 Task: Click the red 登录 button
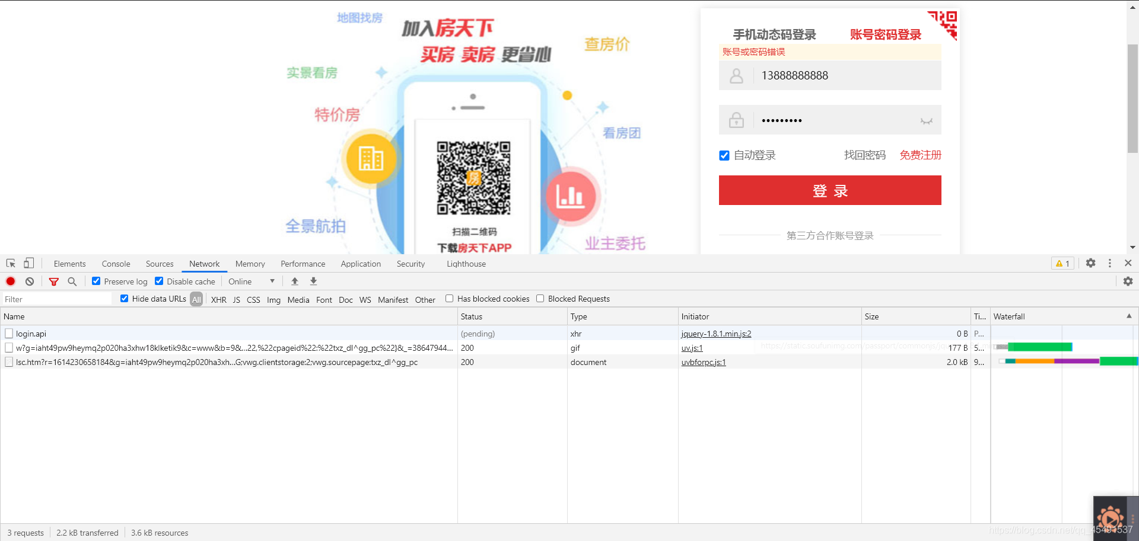(830, 190)
